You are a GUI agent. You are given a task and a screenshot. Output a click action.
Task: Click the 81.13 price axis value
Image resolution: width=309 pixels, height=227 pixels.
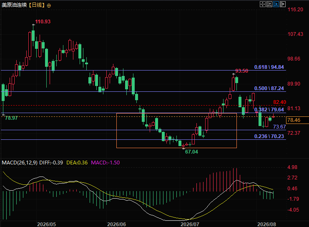point(294,108)
